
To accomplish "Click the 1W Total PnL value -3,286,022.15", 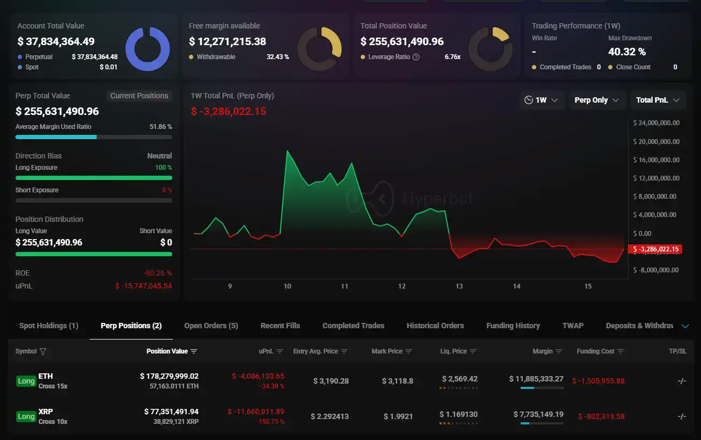I will (229, 111).
